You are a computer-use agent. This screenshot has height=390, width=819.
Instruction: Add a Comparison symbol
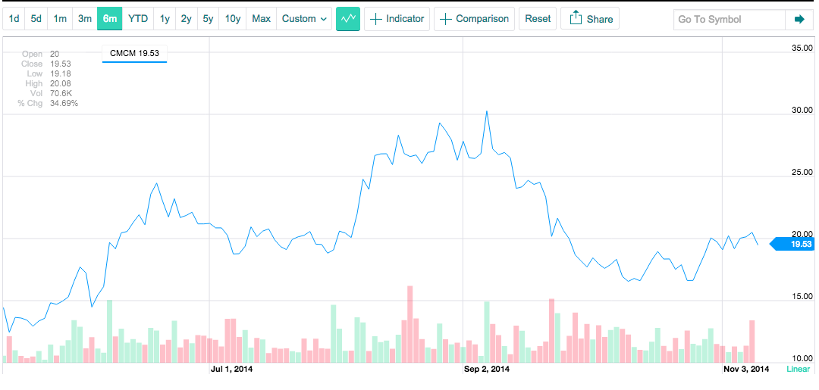pyautogui.click(x=474, y=19)
